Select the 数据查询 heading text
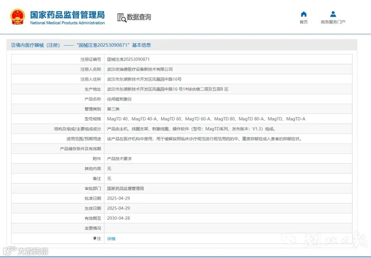This screenshot has height=258, width=371. (x=139, y=17)
